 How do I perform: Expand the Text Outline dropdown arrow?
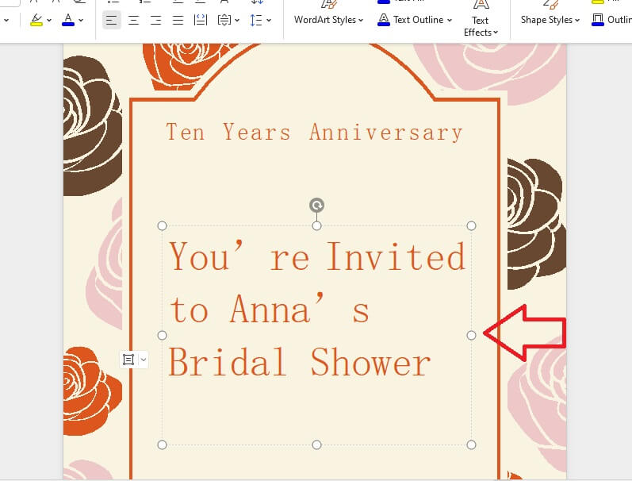pyautogui.click(x=450, y=20)
